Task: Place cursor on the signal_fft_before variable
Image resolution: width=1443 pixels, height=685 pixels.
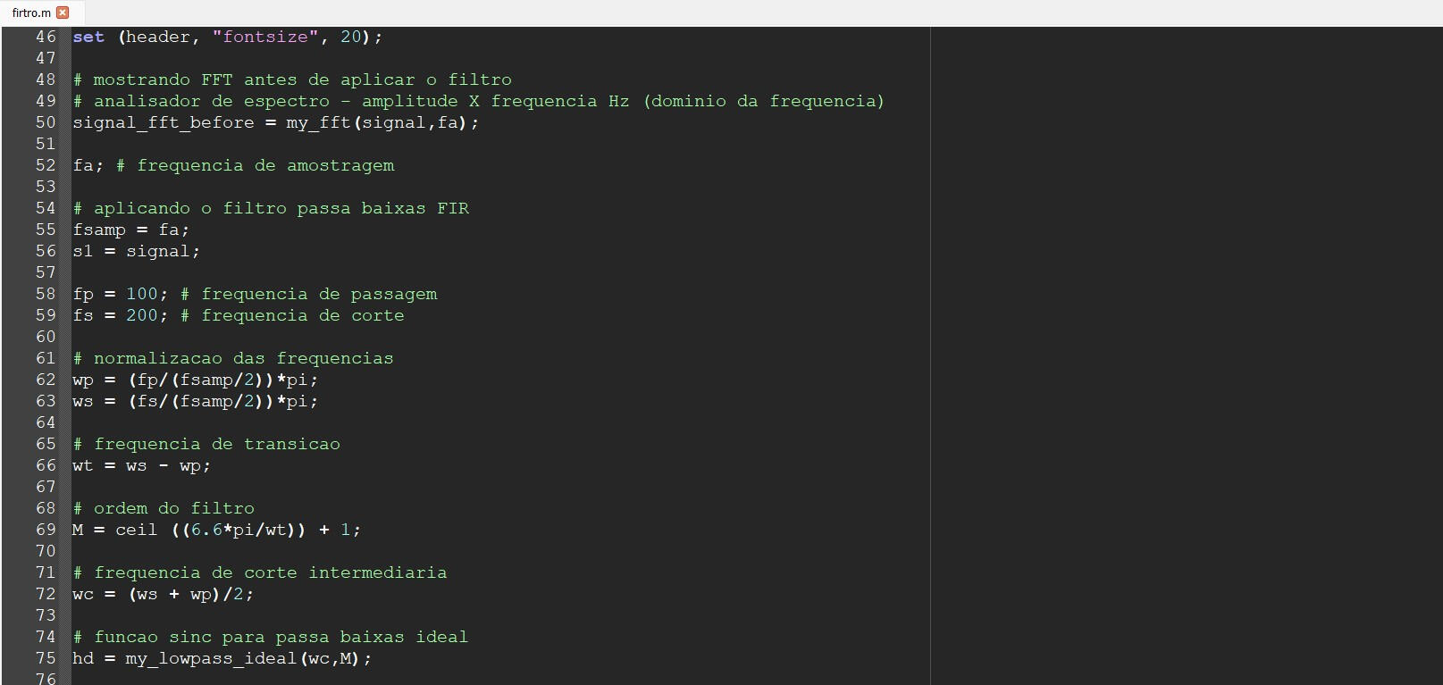Action: 163,122
